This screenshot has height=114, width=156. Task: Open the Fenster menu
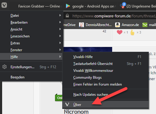tap(32, 50)
